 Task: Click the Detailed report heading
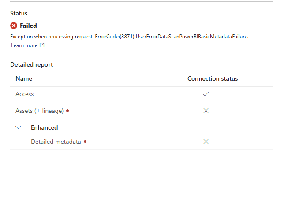tap(31, 64)
